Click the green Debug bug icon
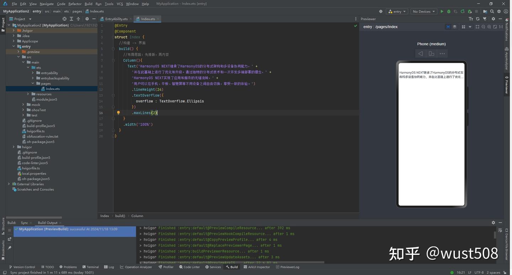This screenshot has height=275, width=512. [449, 11]
